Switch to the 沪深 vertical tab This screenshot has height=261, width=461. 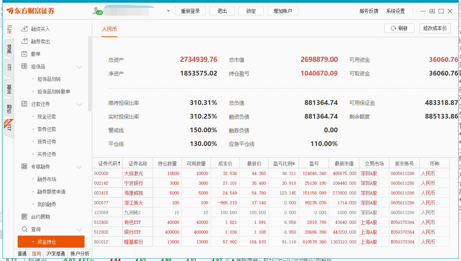pos(9,29)
